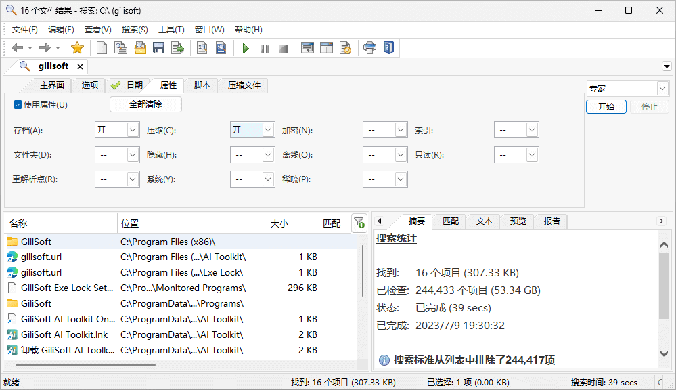The height and width of the screenshot is (390, 676).
Task: Click the disabled 停止 button
Action: click(649, 106)
